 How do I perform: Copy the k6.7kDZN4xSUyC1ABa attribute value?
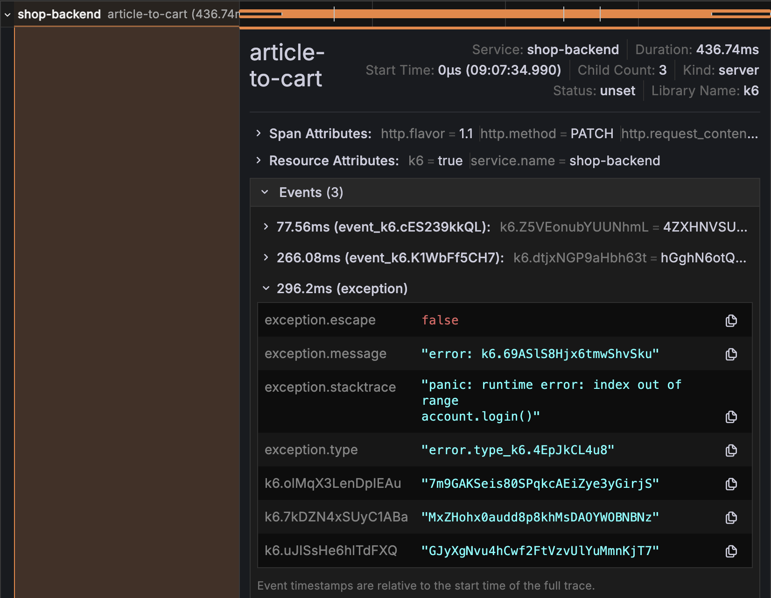731,517
